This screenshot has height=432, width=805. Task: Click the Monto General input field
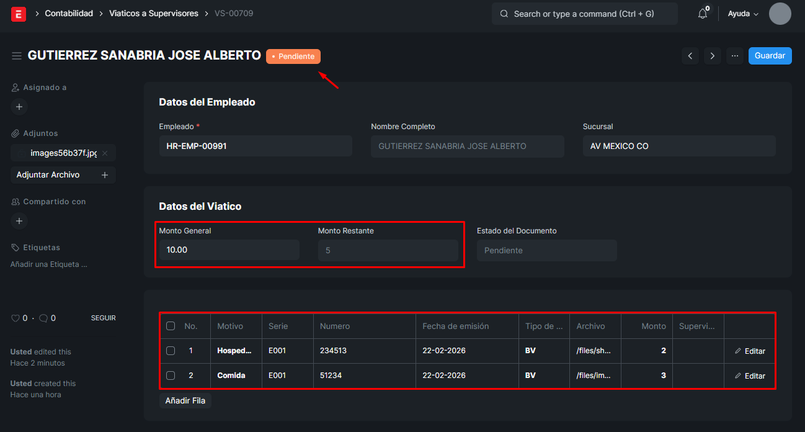point(229,250)
